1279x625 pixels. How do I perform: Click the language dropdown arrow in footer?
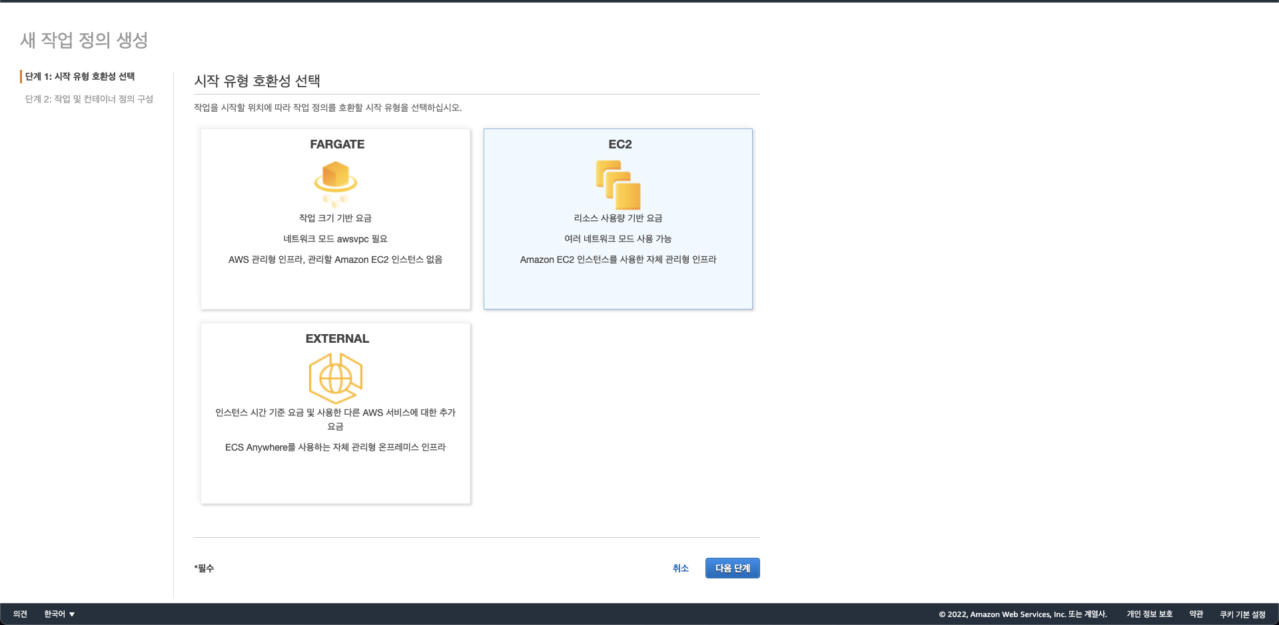click(72, 614)
